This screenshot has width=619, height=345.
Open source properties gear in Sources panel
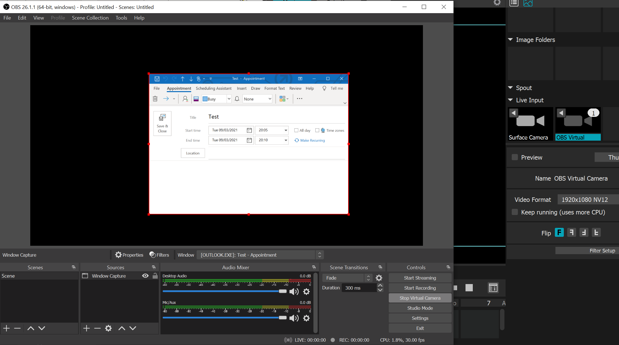[x=108, y=328]
